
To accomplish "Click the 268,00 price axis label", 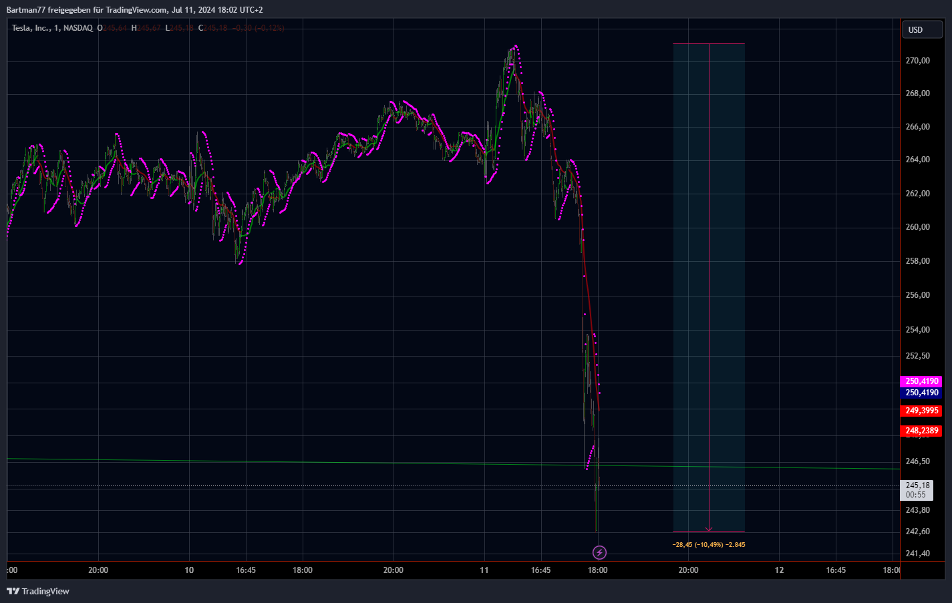I will tap(917, 93).
